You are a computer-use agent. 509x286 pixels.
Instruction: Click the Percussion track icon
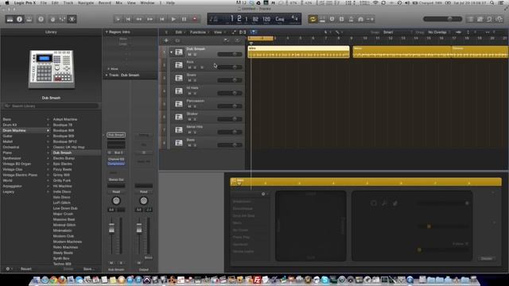pos(179,104)
